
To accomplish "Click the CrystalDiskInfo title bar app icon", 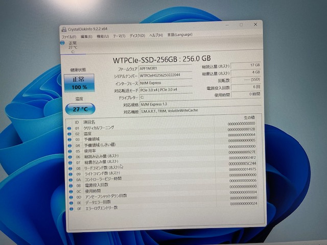I will pos(64,30).
